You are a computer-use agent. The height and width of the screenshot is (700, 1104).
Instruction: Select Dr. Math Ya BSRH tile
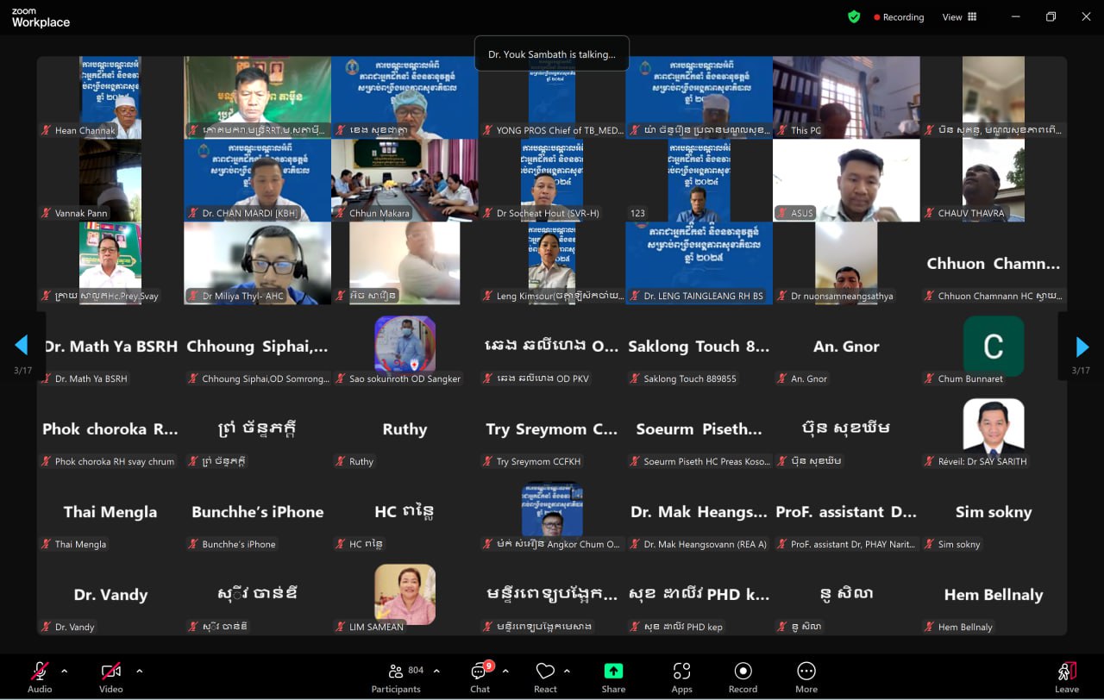coord(110,346)
